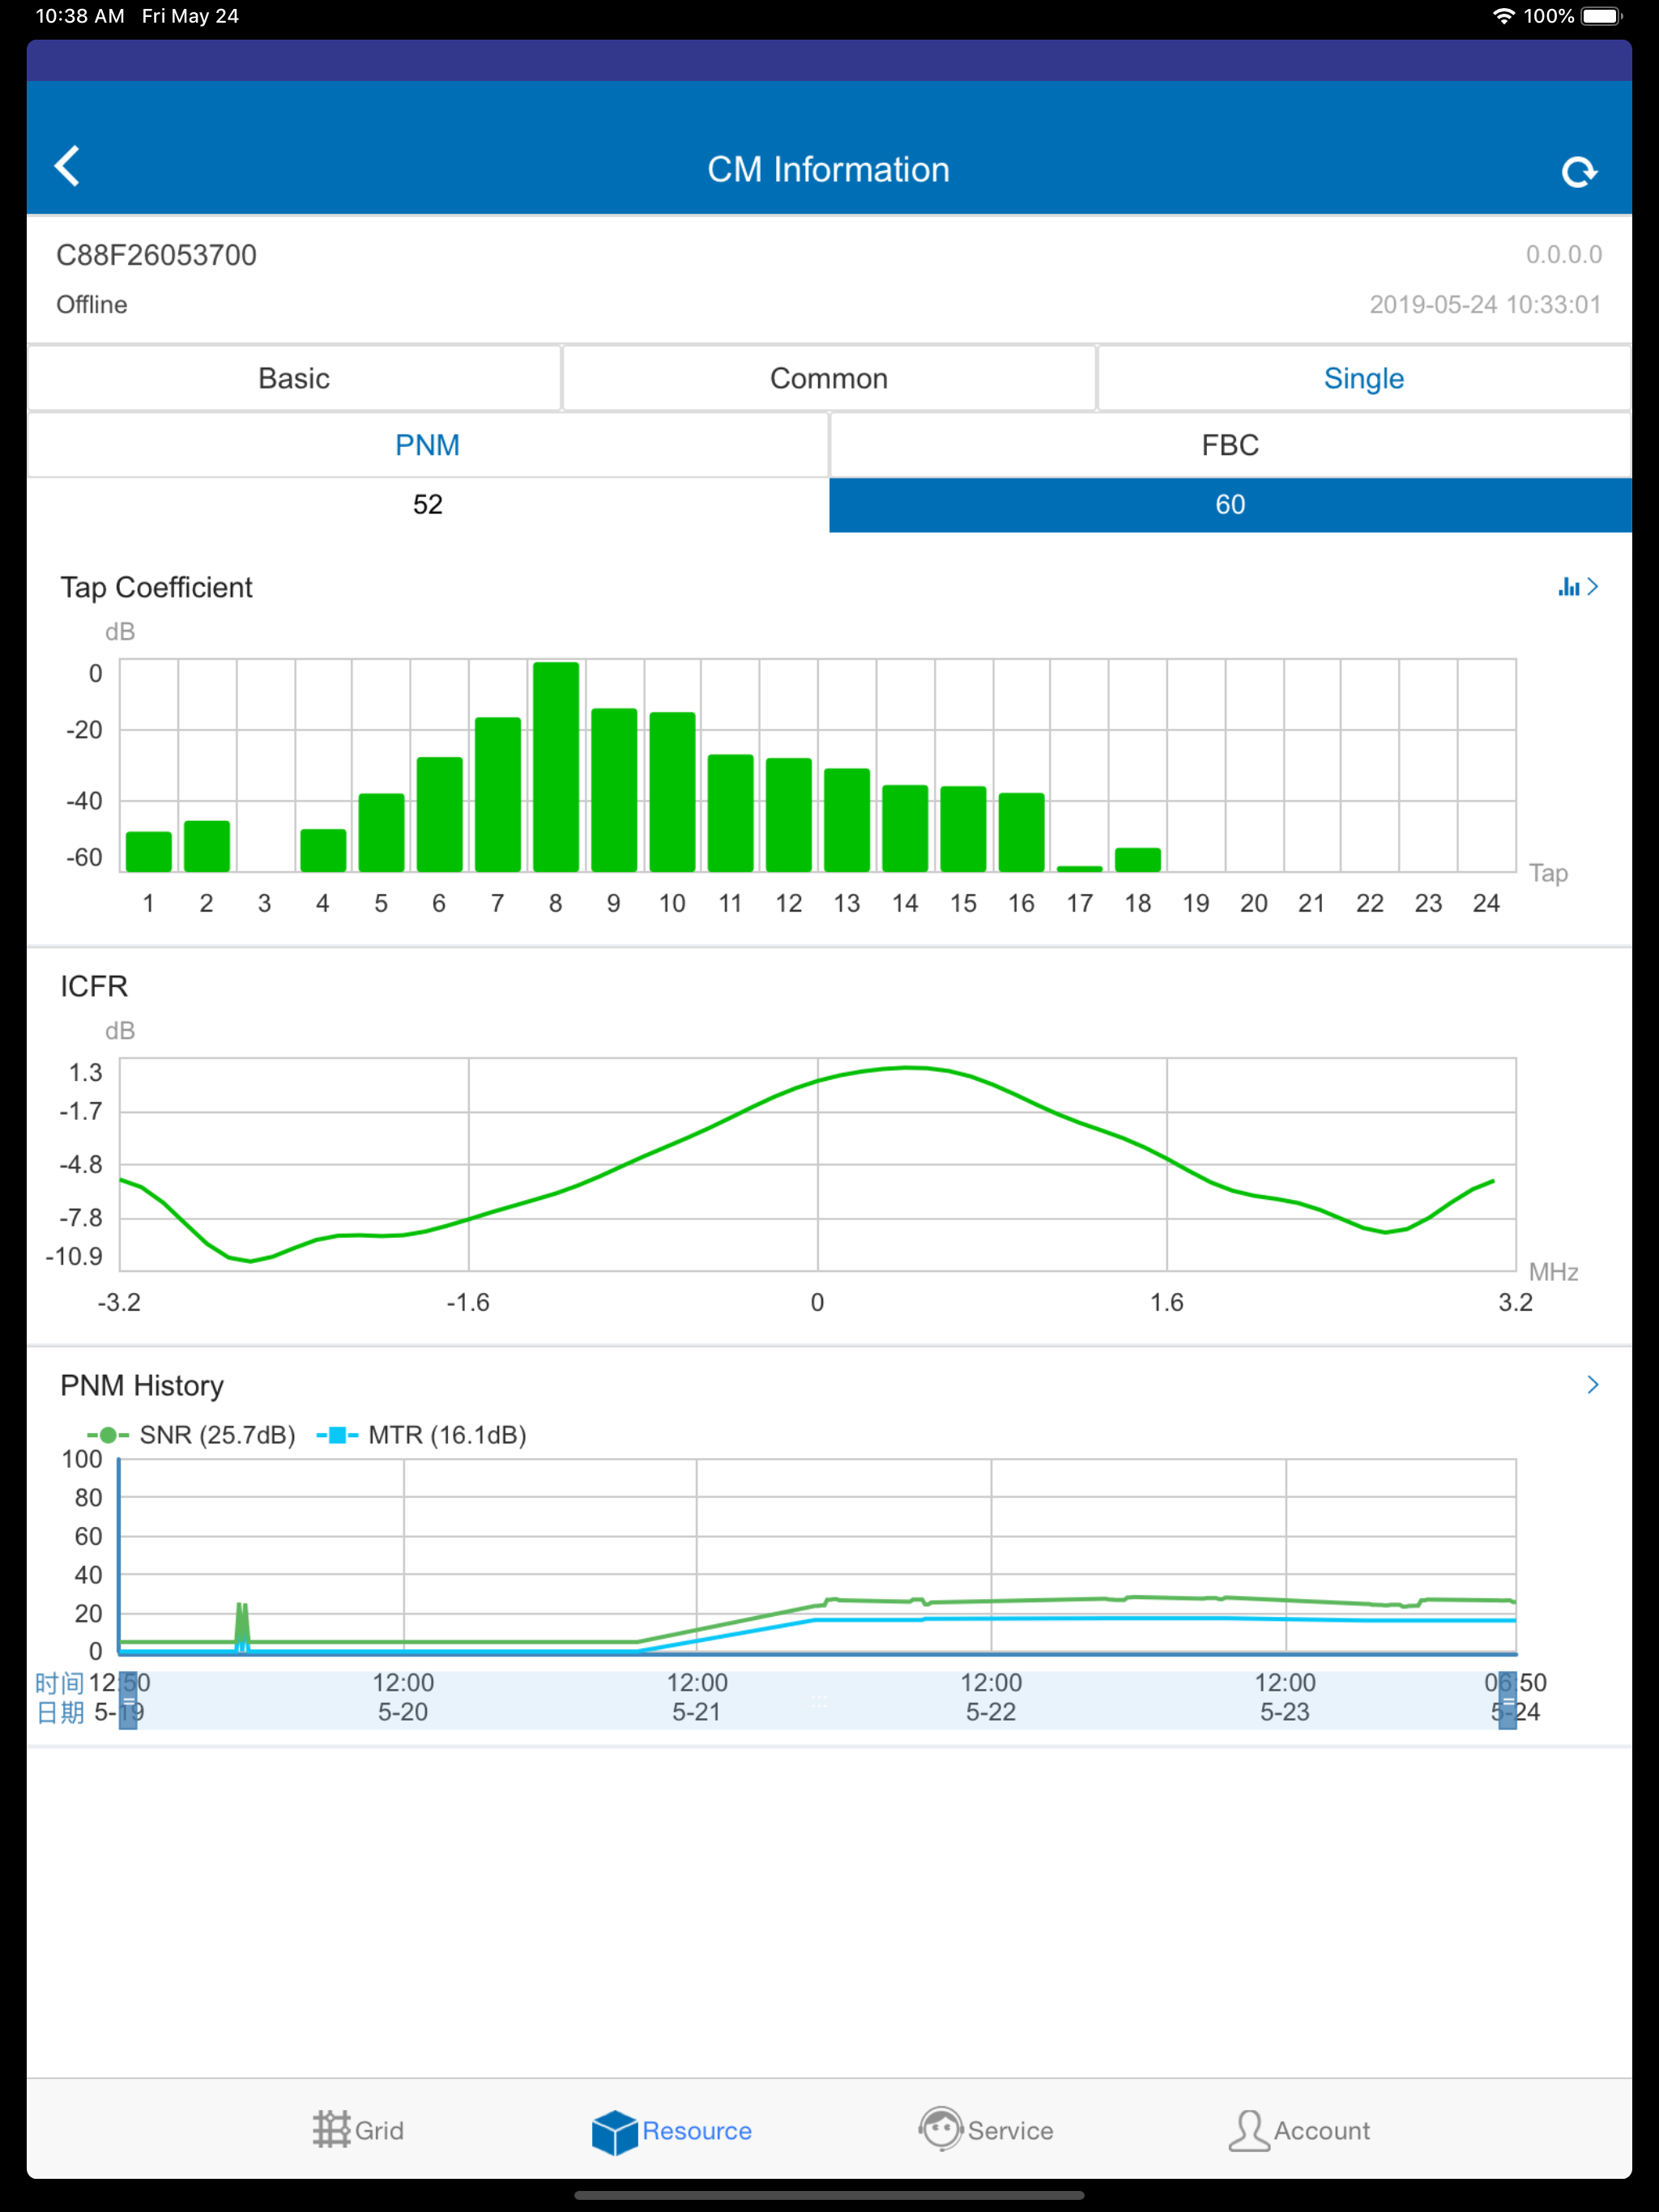Click the tallest bar at tap 8
The width and height of the screenshot is (1659, 2212).
click(556, 767)
